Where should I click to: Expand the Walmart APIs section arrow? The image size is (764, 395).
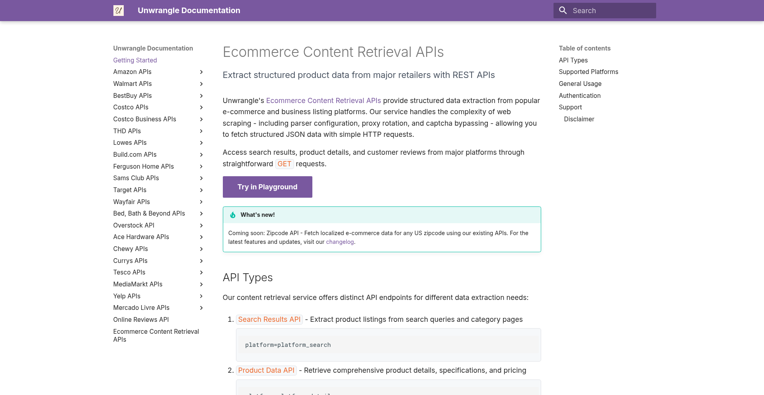click(x=201, y=84)
